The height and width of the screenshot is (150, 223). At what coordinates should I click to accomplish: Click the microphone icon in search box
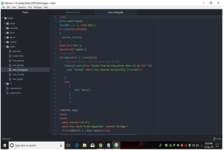(61, 145)
